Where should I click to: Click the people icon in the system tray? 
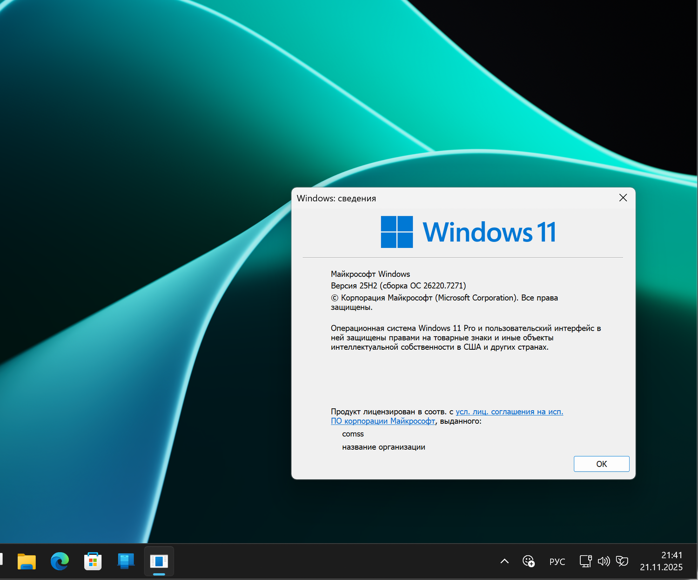(528, 561)
